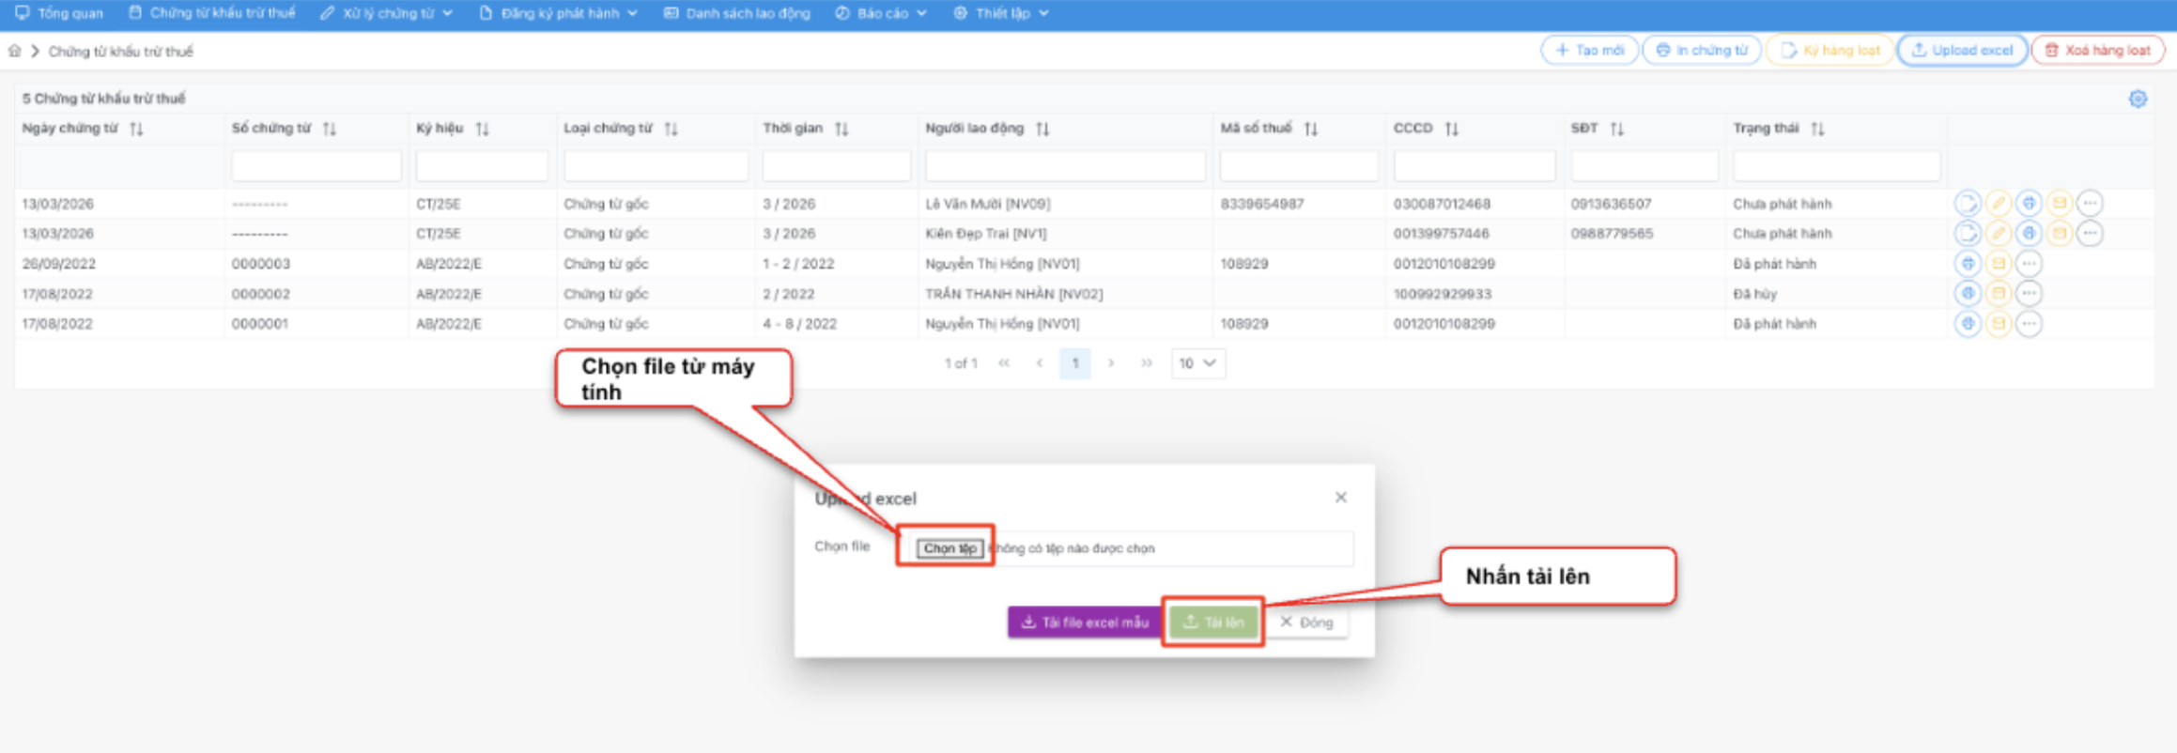Open table column settings gear icon
This screenshot has height=753, width=2177.
click(2138, 99)
